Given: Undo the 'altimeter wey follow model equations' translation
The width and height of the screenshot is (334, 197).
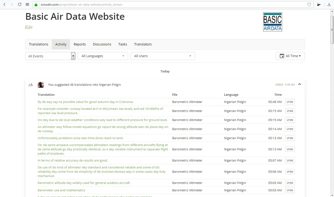Looking at the screenshot, I should click(x=290, y=129).
